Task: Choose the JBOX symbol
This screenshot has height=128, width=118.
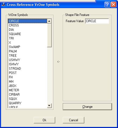Action: tap(27, 86)
